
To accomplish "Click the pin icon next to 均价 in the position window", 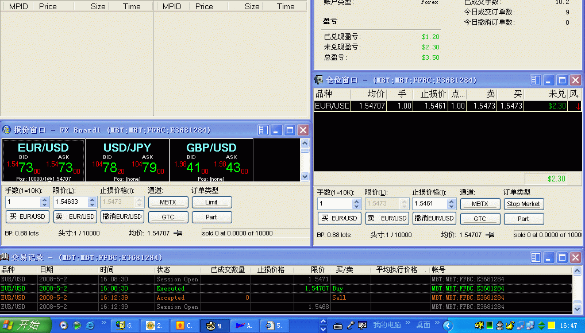I will click(x=490, y=235).
